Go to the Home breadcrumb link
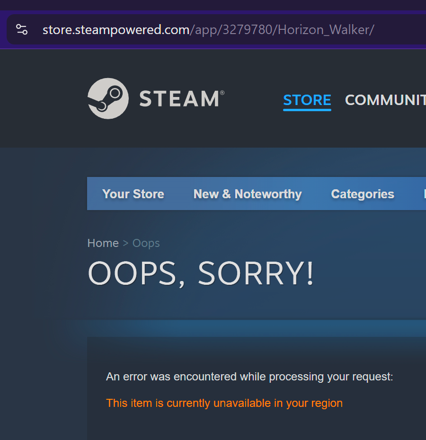Viewport: 426px width, 440px height. point(103,243)
